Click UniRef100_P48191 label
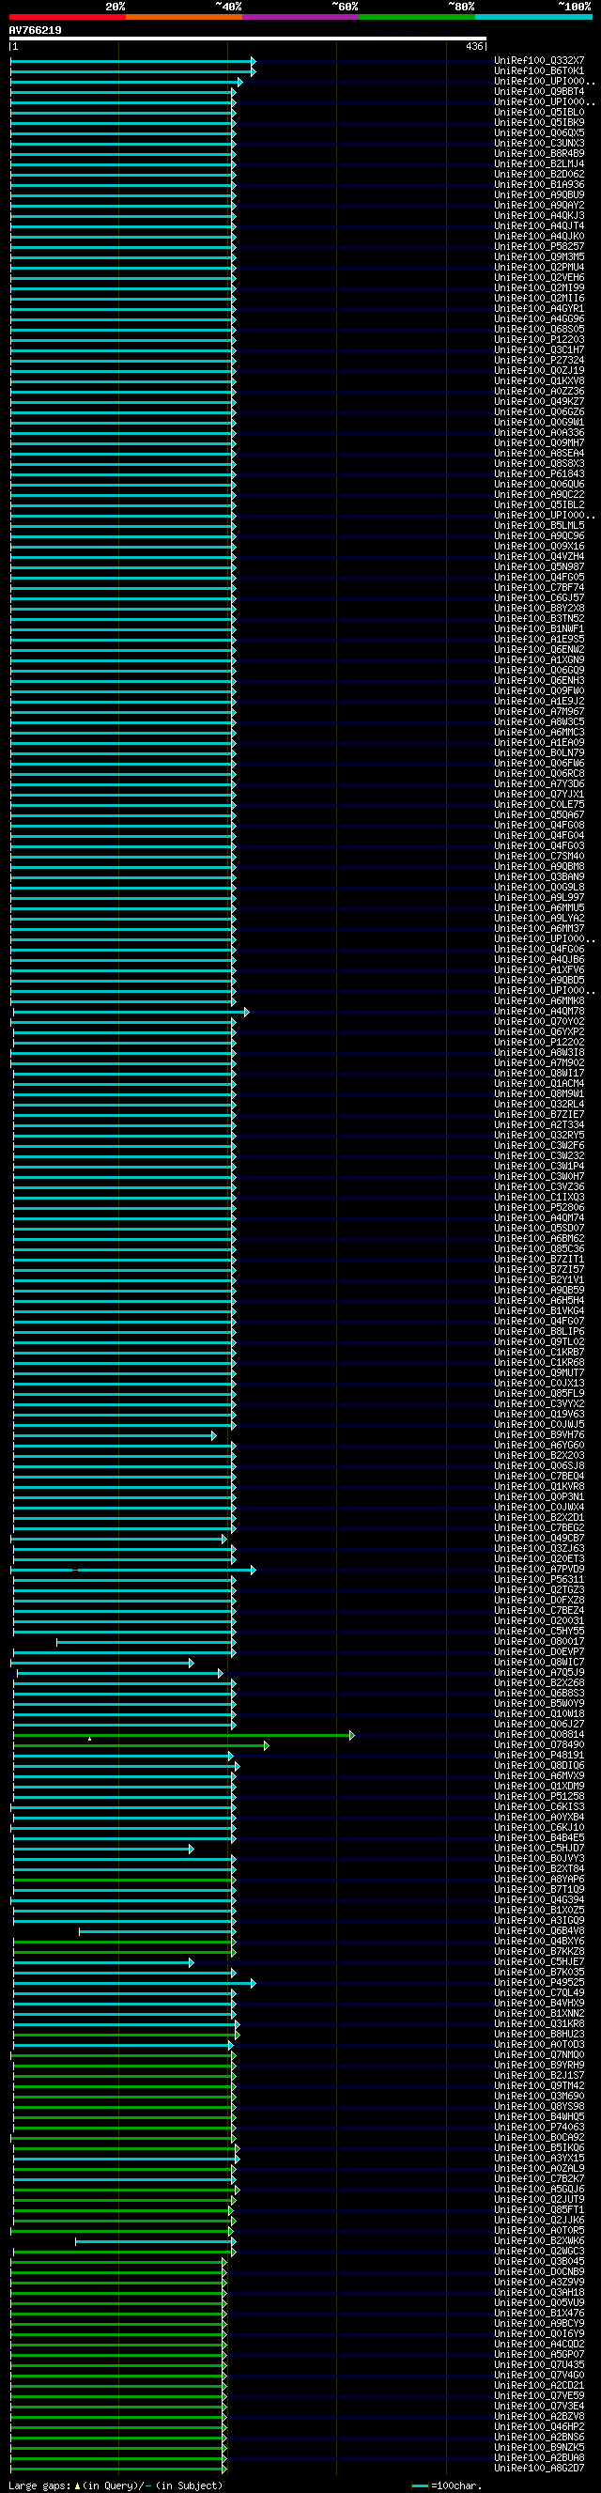This screenshot has width=601, height=2493. coord(539,1755)
